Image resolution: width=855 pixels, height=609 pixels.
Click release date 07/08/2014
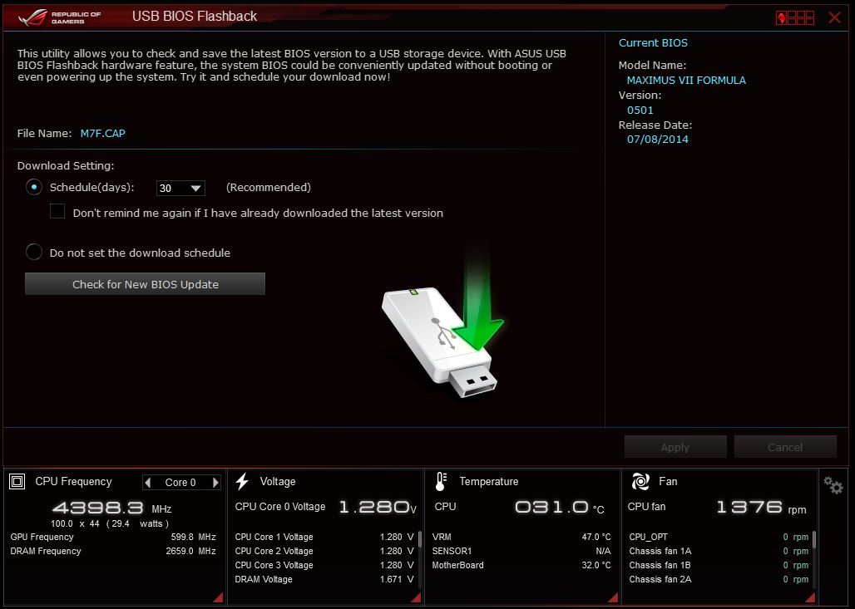pos(658,140)
